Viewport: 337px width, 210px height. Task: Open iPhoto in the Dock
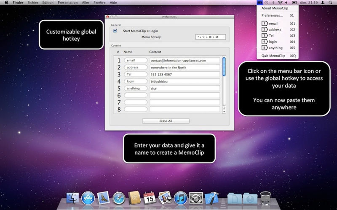[165, 197]
